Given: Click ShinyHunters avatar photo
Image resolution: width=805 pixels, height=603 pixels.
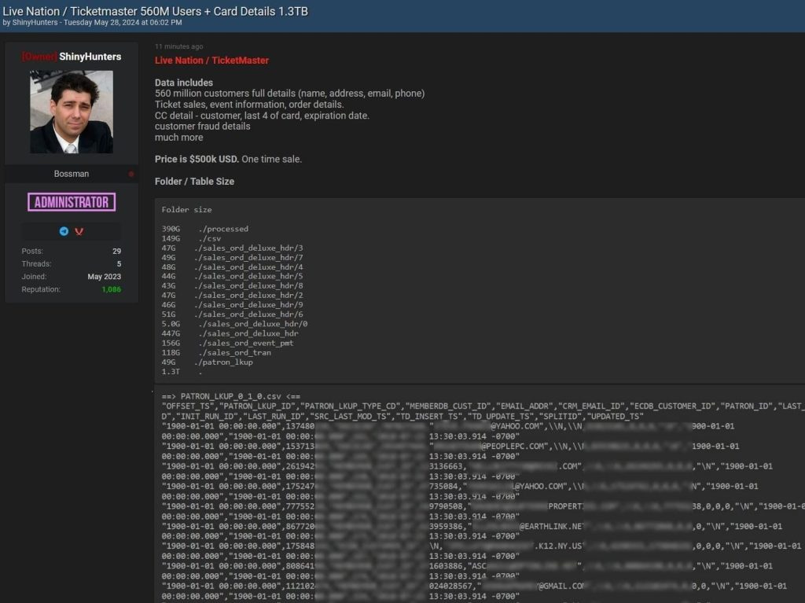Looking at the screenshot, I should (71, 111).
